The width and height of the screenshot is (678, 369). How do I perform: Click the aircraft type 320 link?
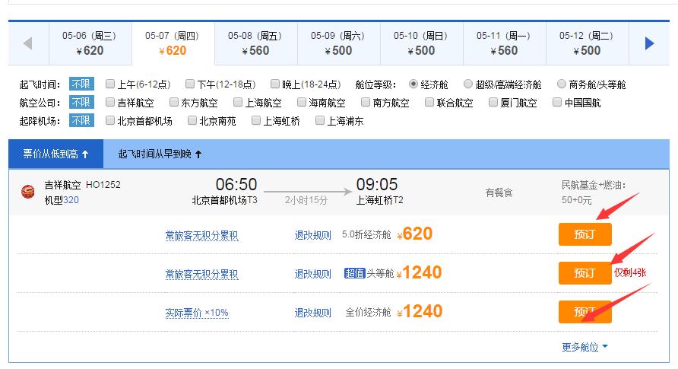click(71, 200)
